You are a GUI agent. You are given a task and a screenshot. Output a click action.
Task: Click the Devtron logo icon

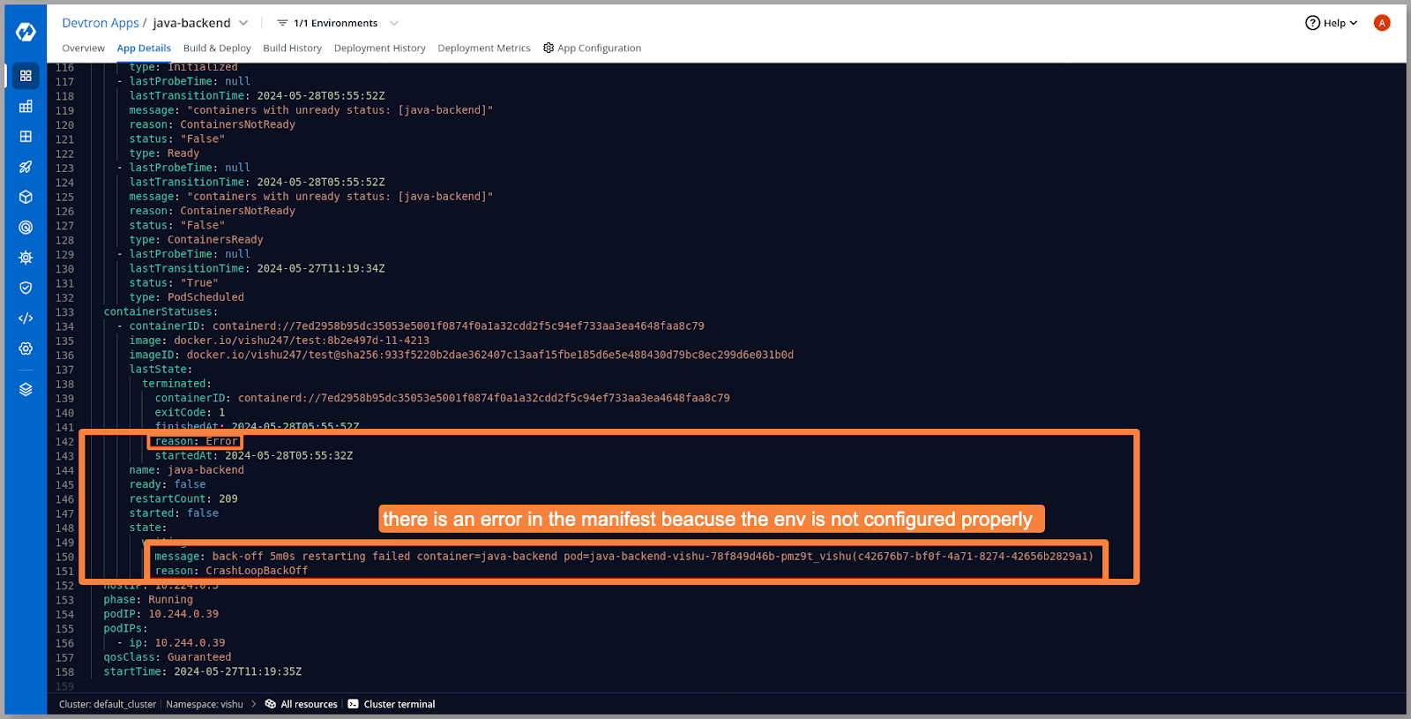[26, 32]
